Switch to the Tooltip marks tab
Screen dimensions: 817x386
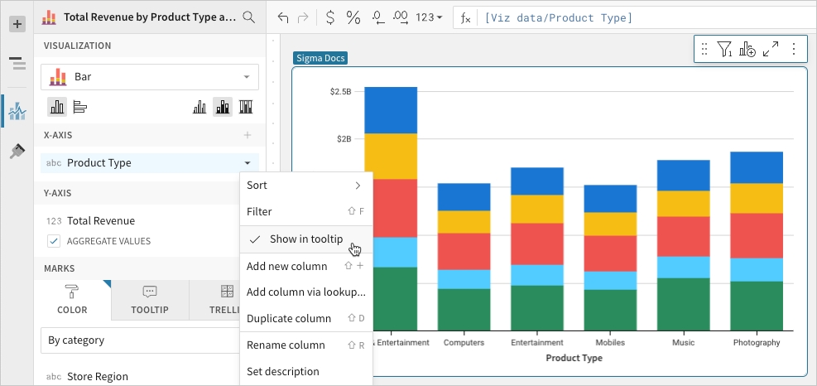150,299
